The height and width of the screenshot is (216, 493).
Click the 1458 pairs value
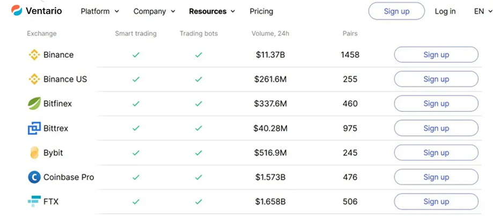[350, 55]
